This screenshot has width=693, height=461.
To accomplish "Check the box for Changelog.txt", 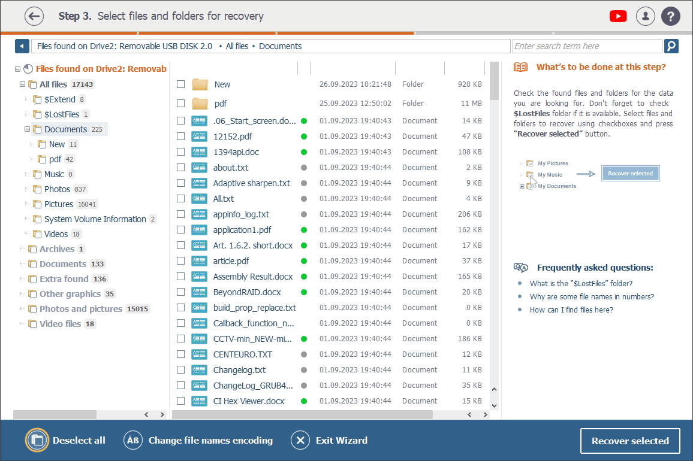I will [181, 369].
